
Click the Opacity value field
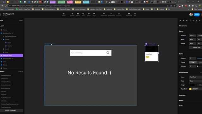click(193, 58)
